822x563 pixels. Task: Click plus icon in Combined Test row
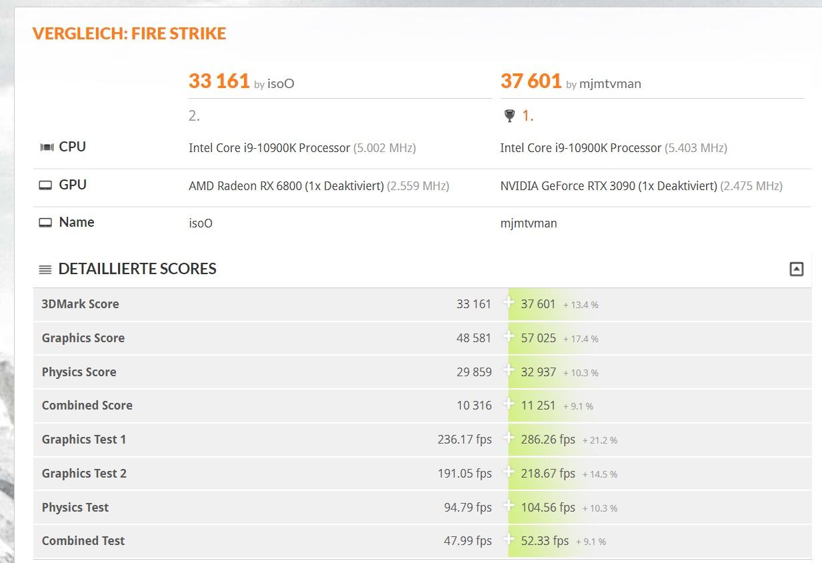click(x=509, y=539)
